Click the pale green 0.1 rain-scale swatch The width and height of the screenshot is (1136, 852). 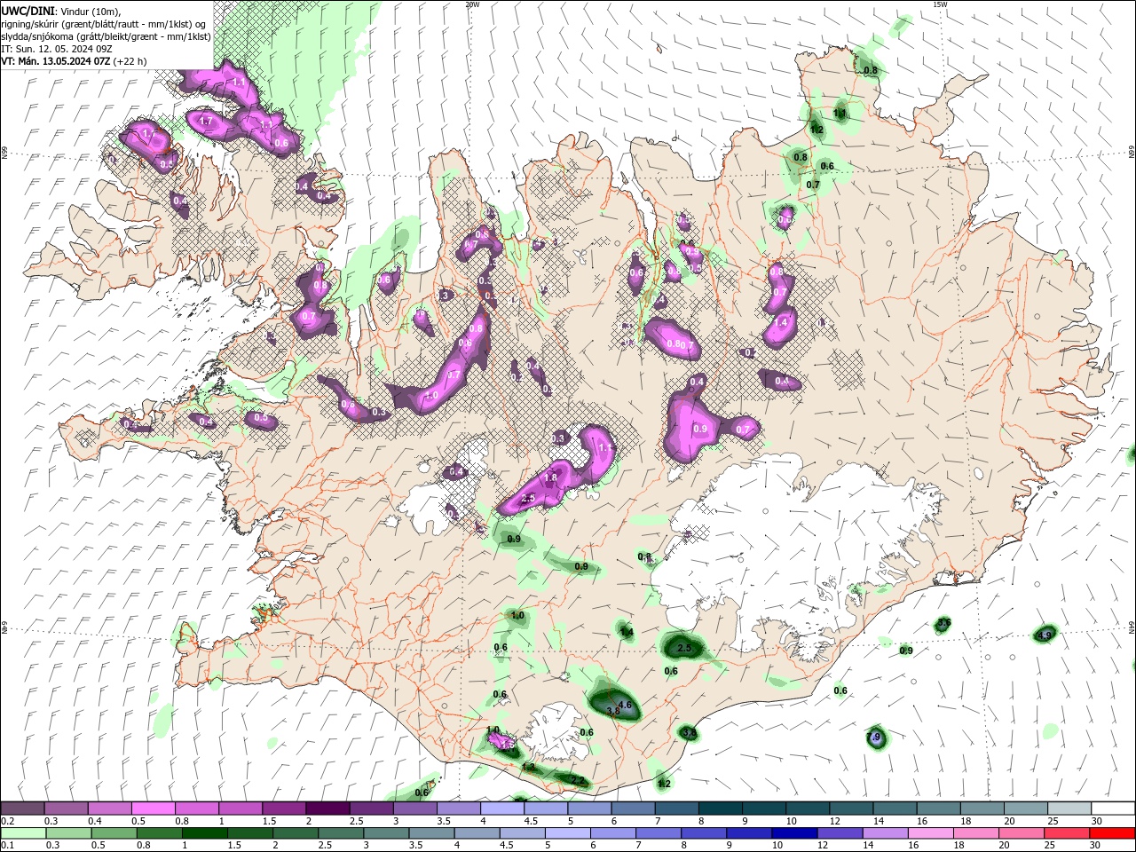tap(23, 833)
